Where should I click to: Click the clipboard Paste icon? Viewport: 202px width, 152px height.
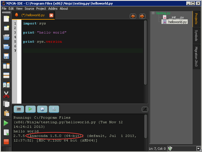coord(6,113)
